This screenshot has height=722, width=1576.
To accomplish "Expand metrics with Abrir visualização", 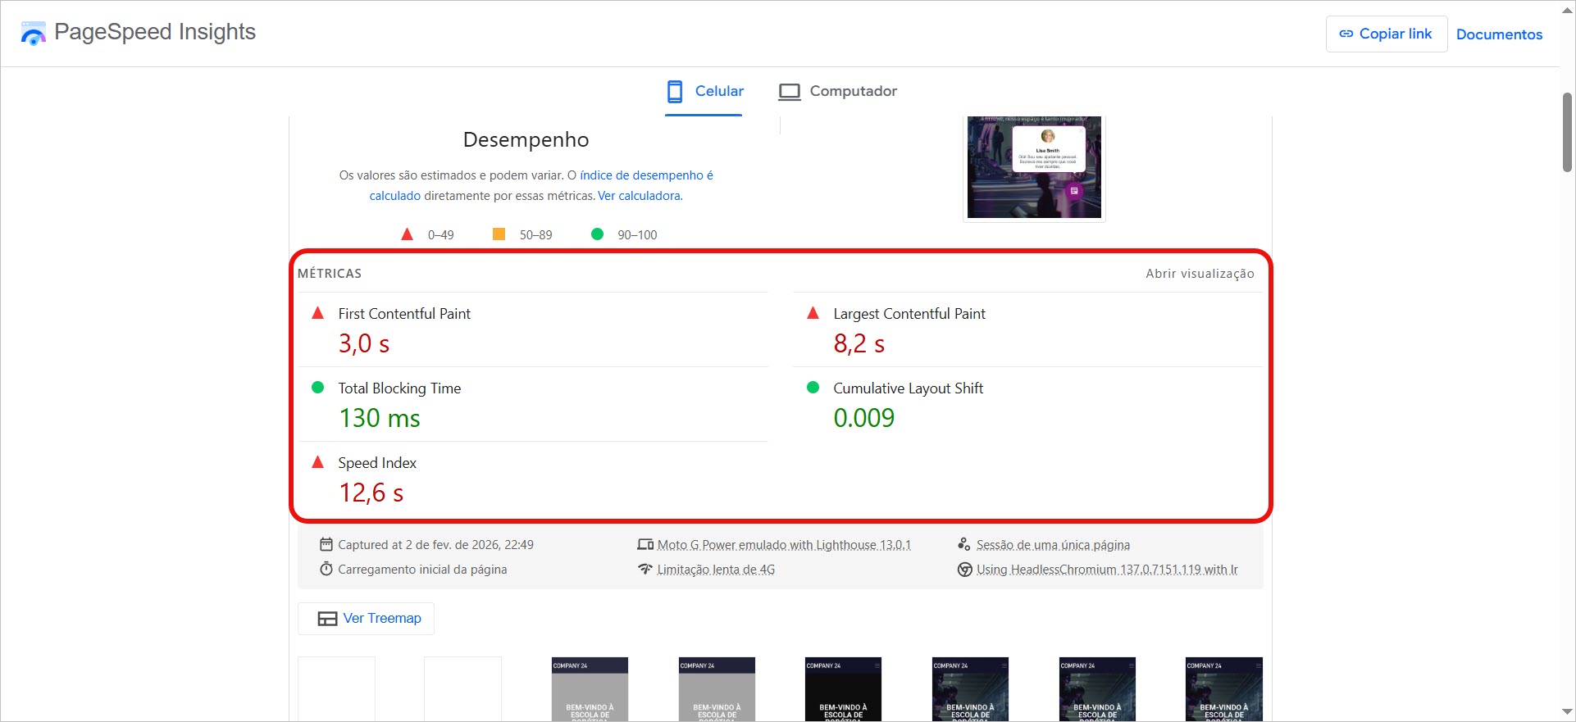I will 1199,274.
